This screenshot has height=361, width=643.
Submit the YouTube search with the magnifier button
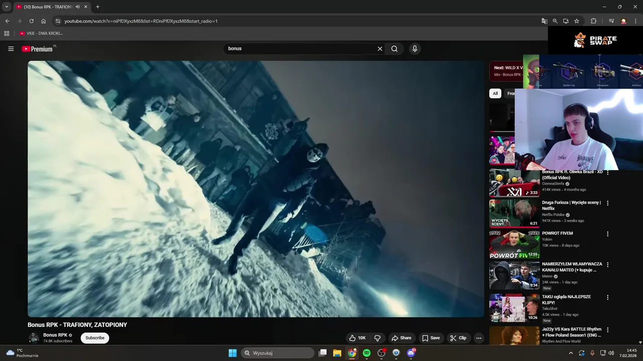tap(394, 49)
